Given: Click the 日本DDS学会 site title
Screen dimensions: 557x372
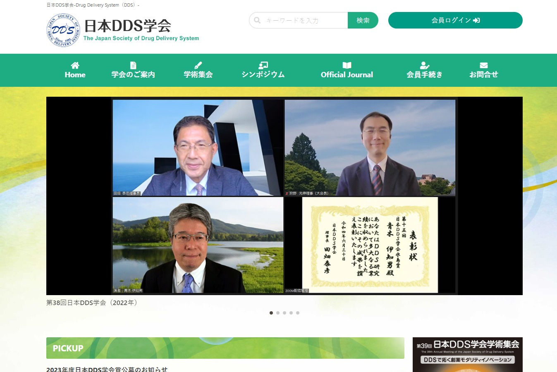Looking at the screenshot, I should pos(128,26).
